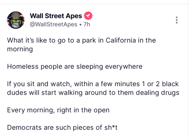Click the word 'park' in the first sentence

89,40
